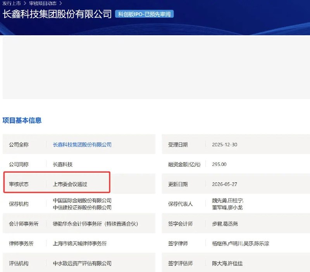Click the 更新日期 label
Image resolution: width=310 pixels, height=272 pixels.
[x=178, y=184]
